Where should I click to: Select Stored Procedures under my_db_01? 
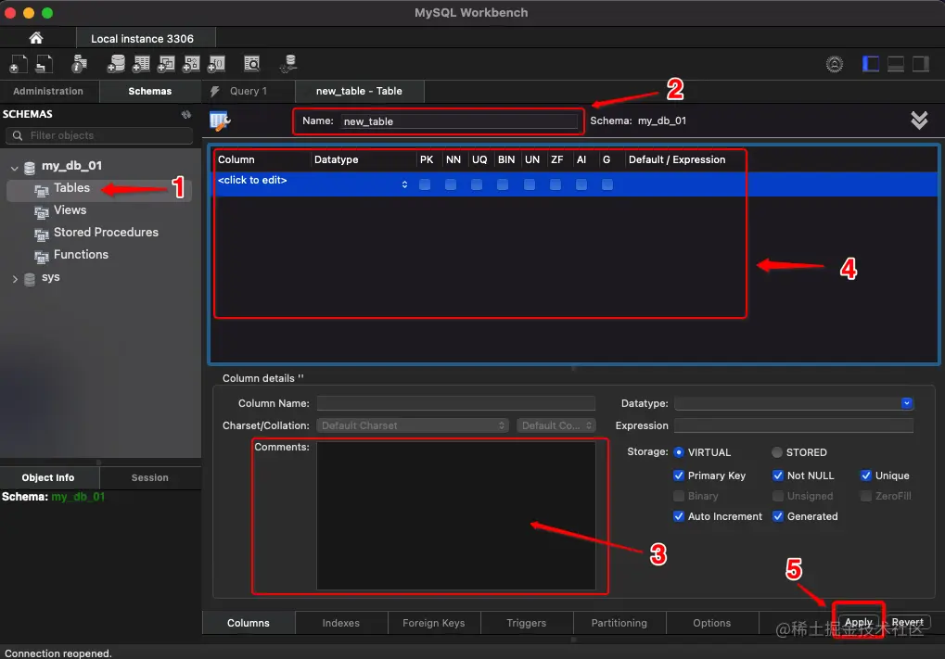pos(106,233)
